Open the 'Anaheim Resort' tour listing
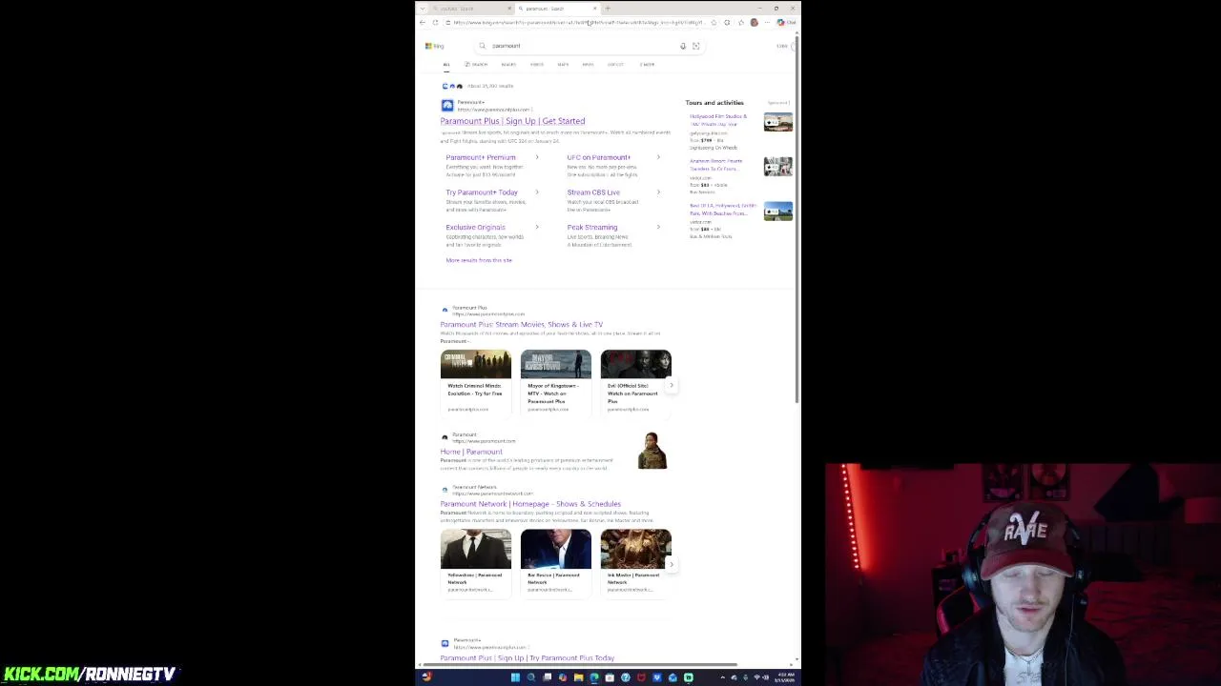This screenshot has width=1221, height=686. (715, 165)
